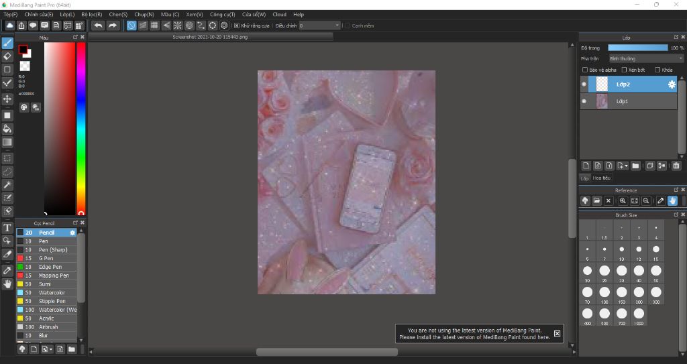Viewport: 687px width, 364px height.
Task: Toggle the Canh mềm checkbox
Action: pyautogui.click(x=348, y=26)
